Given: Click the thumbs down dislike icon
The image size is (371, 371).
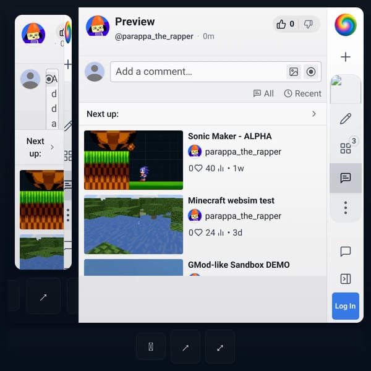Looking at the screenshot, I should (x=308, y=24).
